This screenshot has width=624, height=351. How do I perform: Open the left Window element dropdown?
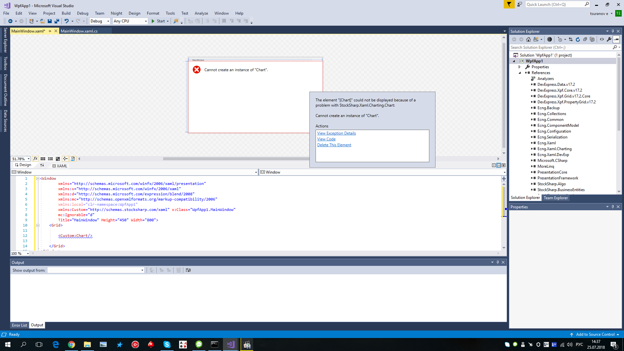pos(134,172)
